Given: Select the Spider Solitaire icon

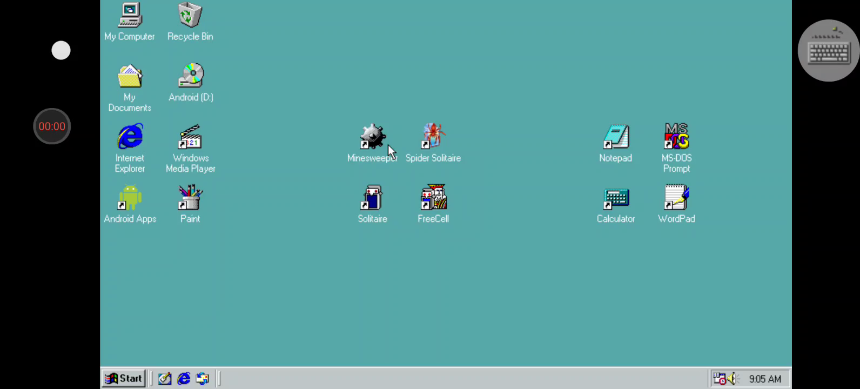Looking at the screenshot, I should coord(433,137).
